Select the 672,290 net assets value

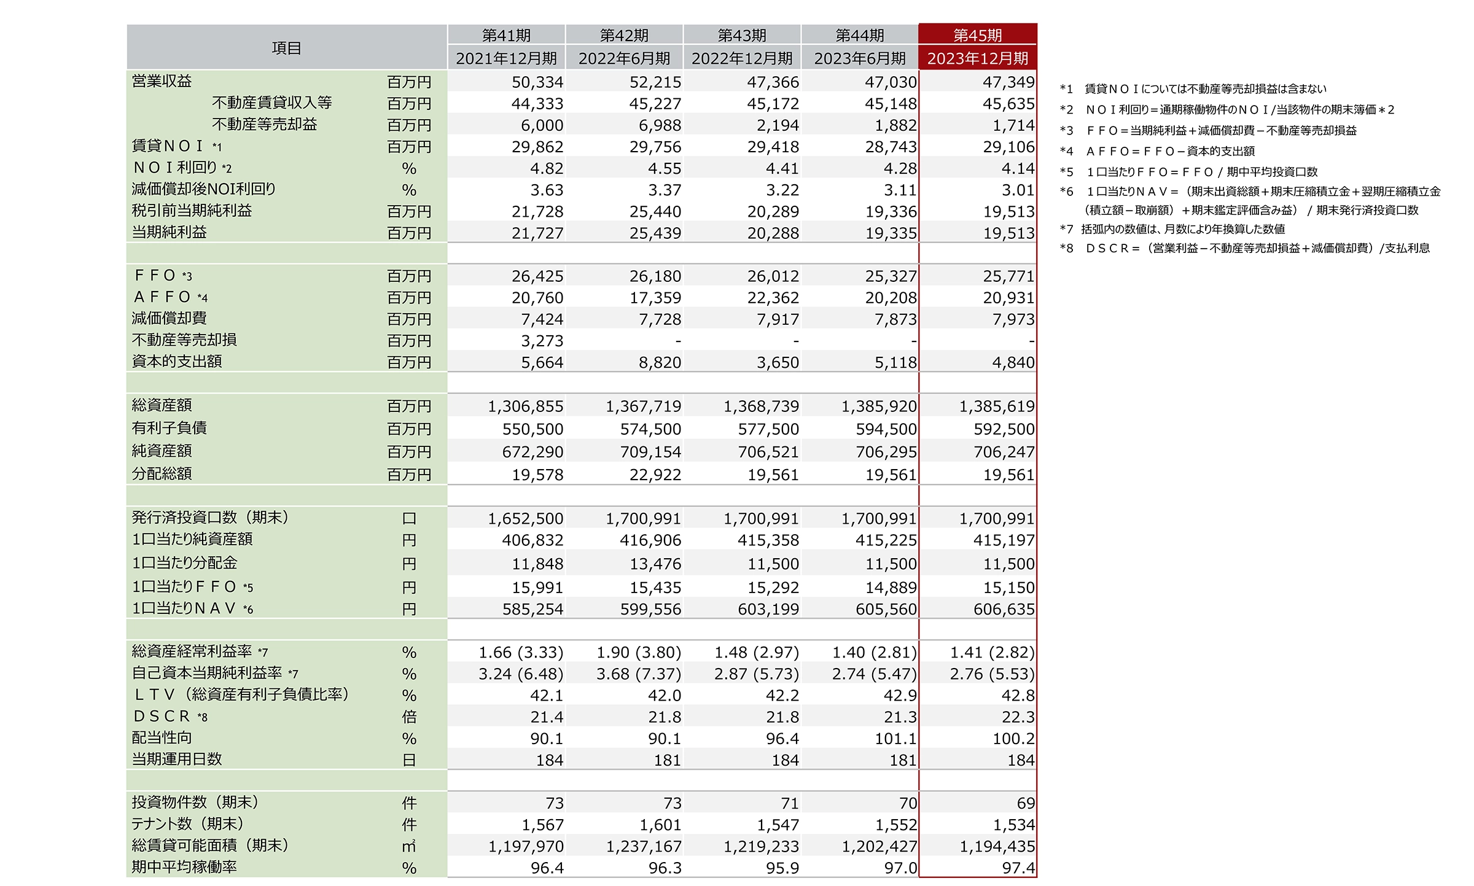(x=532, y=452)
